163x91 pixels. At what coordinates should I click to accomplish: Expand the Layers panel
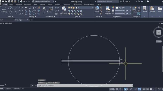[77, 17]
